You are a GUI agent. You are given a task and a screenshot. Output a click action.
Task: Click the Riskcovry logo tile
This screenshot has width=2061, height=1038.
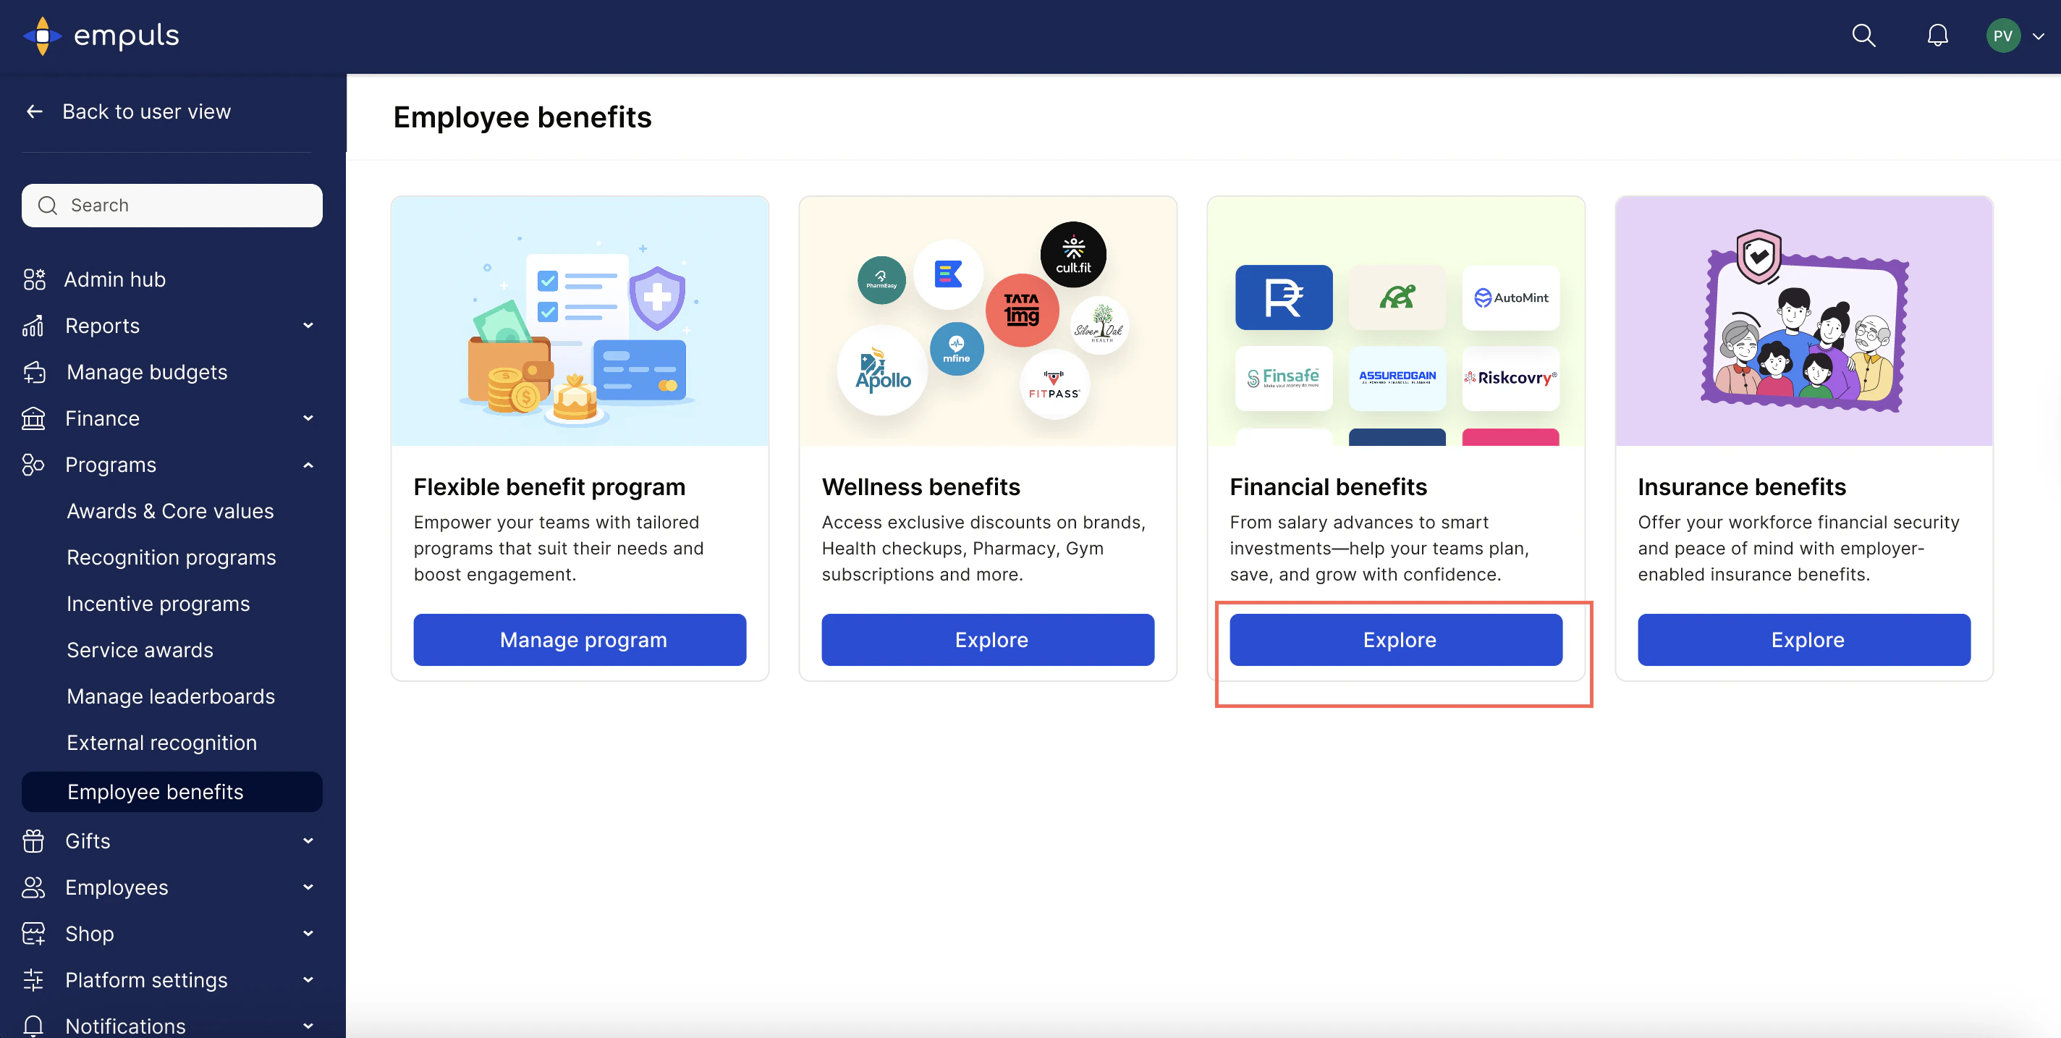point(1510,379)
